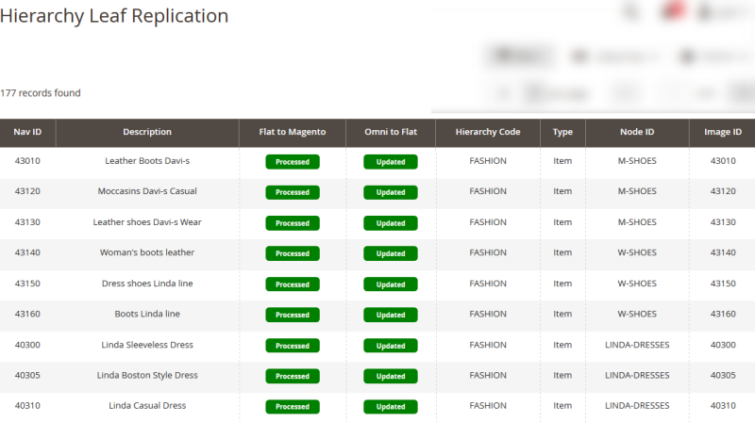
Task: Sort by the Hierarchy Code column header
Action: point(488,132)
